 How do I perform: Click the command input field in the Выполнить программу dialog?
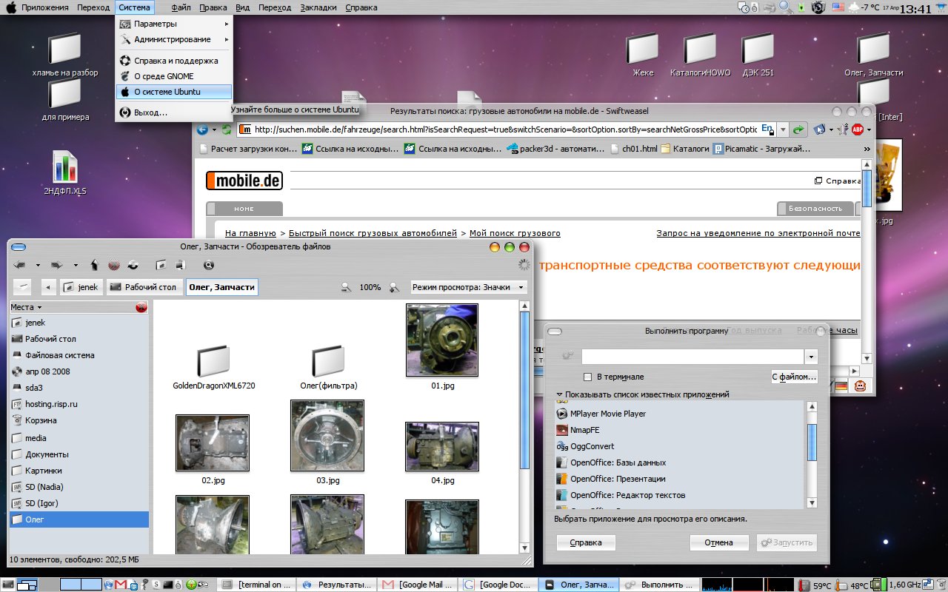point(693,357)
